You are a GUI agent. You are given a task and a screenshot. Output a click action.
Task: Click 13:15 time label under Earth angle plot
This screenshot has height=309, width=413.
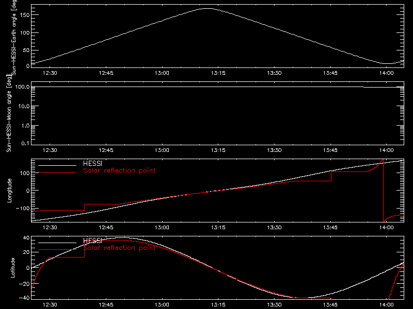[218, 73]
